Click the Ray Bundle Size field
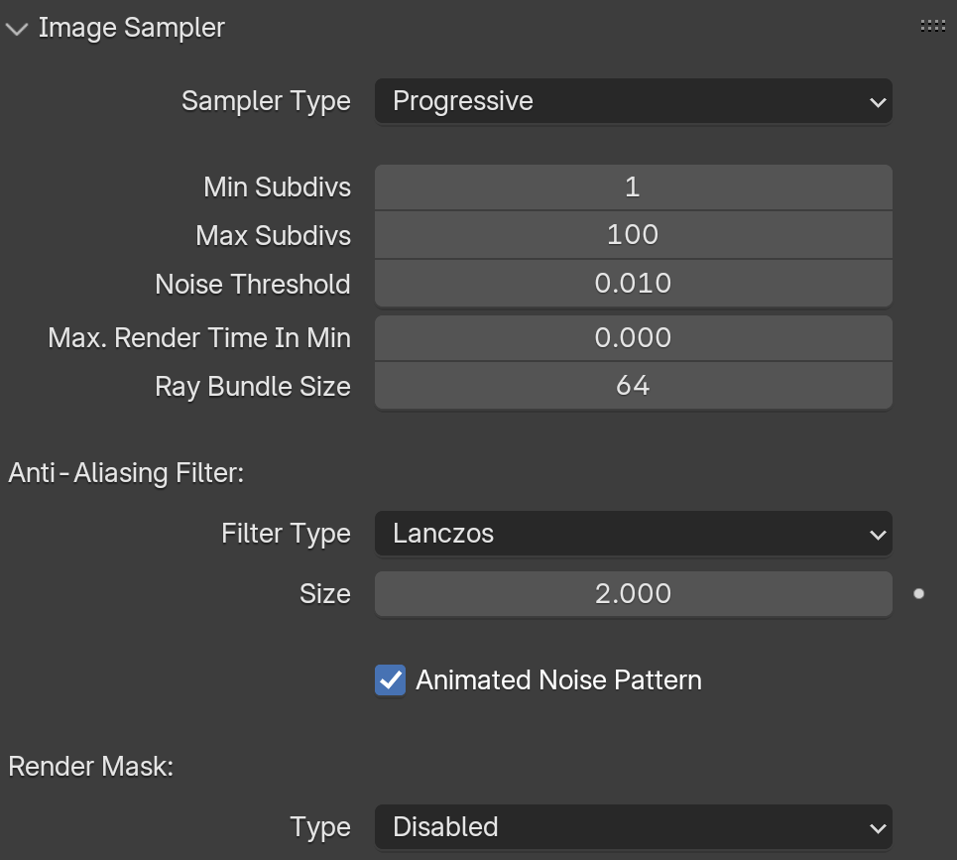Viewport: 957px width, 860px height. [633, 386]
